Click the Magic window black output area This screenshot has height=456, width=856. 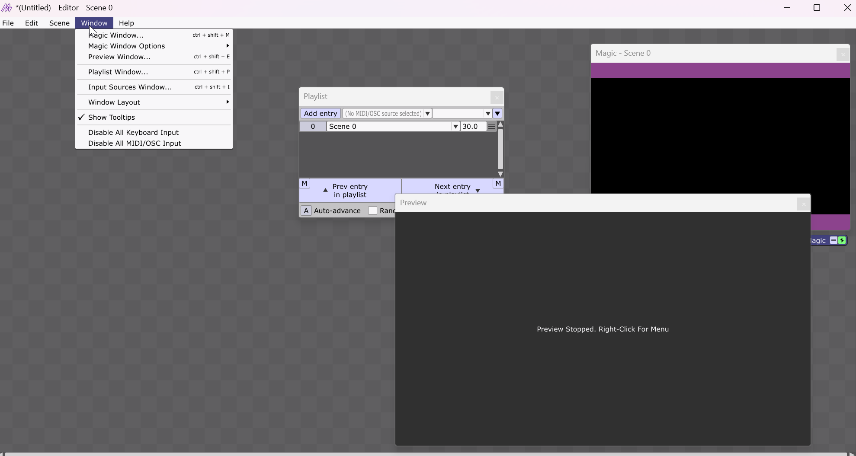pos(720,136)
